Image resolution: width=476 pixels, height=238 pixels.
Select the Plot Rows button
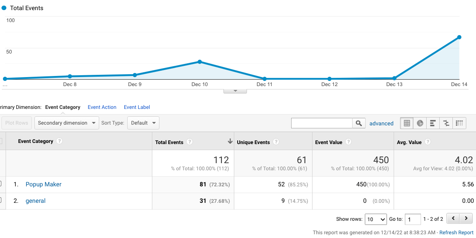coord(16,123)
